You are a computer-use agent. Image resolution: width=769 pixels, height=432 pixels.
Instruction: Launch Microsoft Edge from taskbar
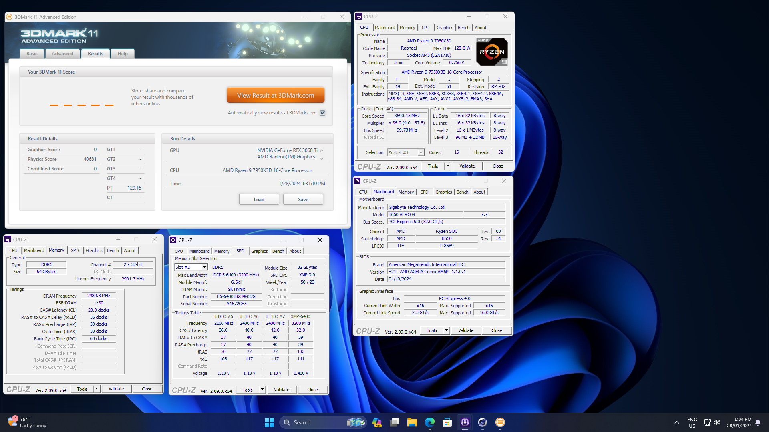(x=430, y=422)
